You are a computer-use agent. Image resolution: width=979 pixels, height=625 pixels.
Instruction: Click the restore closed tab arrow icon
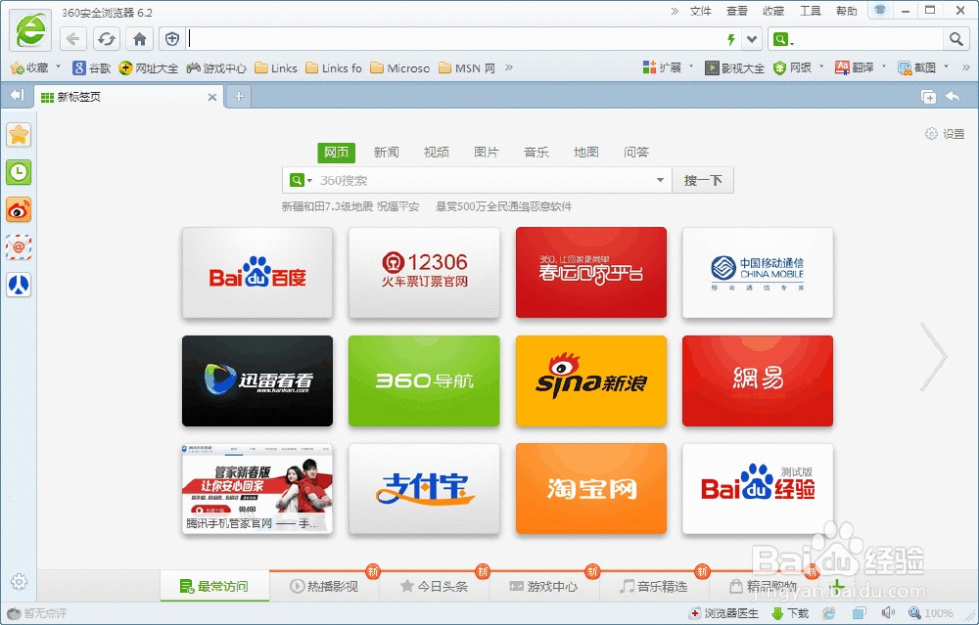coord(953,96)
